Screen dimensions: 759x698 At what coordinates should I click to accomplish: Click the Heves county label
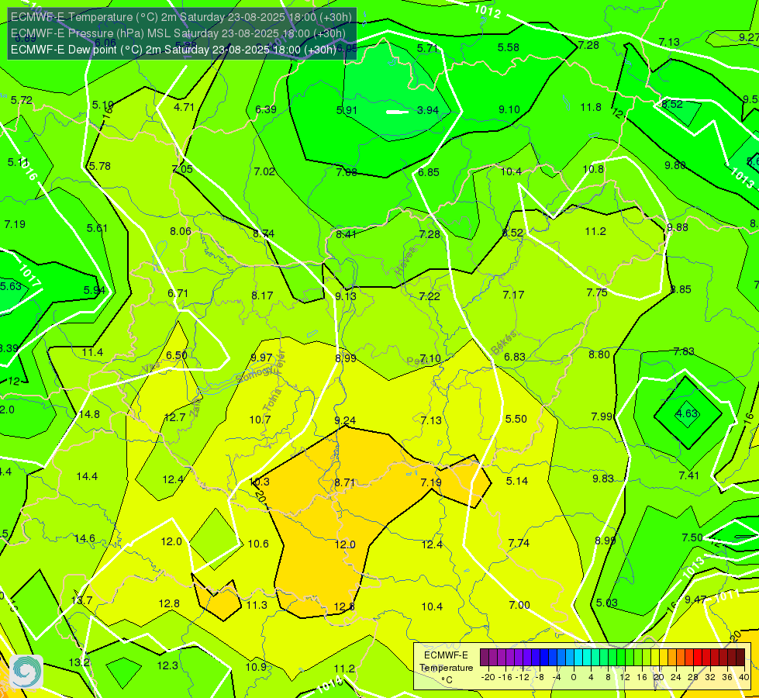pyautogui.click(x=405, y=261)
